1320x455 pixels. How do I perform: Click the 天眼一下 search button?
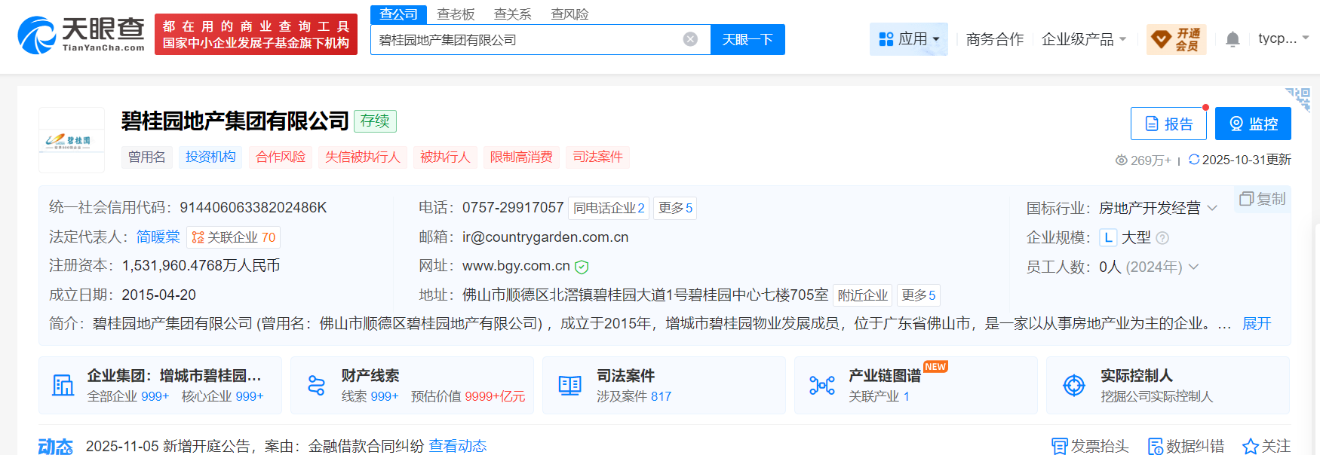point(747,39)
